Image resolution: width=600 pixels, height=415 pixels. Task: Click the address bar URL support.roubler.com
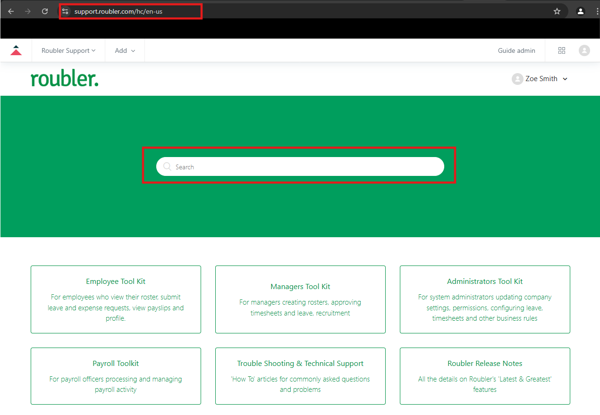118,11
